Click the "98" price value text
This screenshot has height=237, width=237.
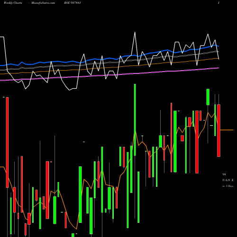pyautogui.click(x=224, y=174)
